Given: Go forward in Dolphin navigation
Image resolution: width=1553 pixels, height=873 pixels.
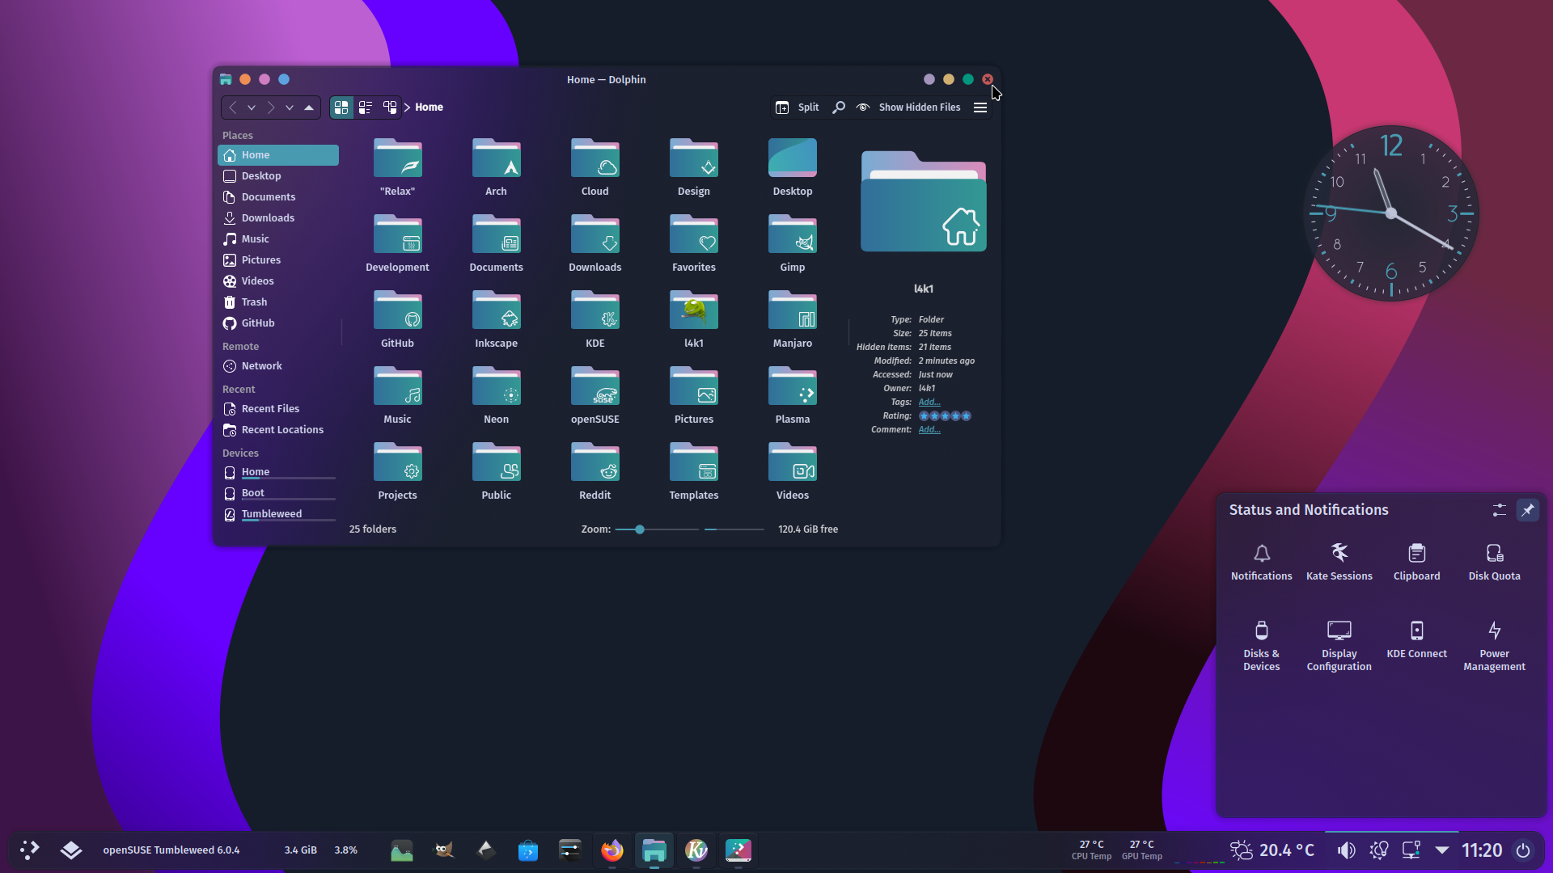Looking at the screenshot, I should point(271,108).
